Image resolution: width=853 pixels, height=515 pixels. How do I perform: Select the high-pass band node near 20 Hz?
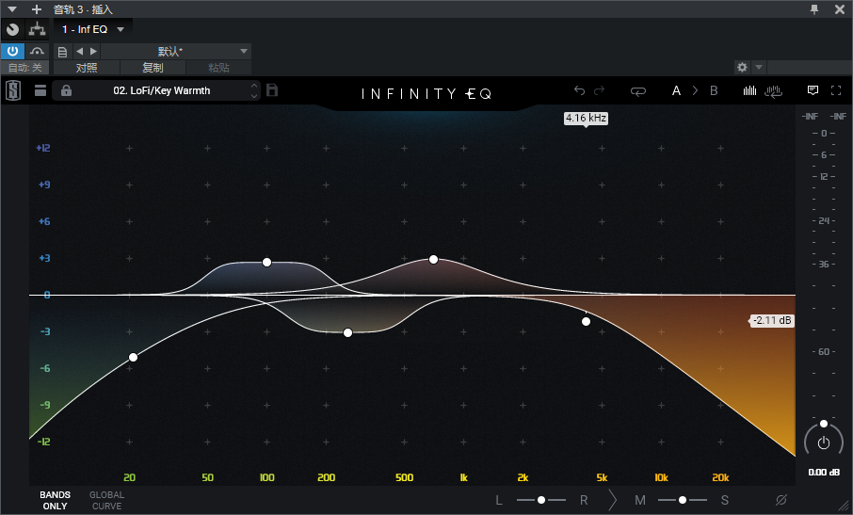(133, 357)
